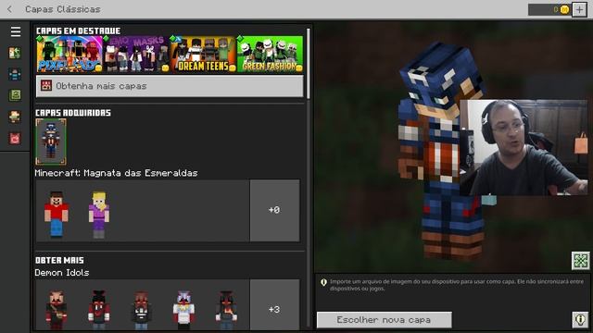The image size is (593, 333).
Task: Click the Demon Idols pack title
Action: point(62,273)
